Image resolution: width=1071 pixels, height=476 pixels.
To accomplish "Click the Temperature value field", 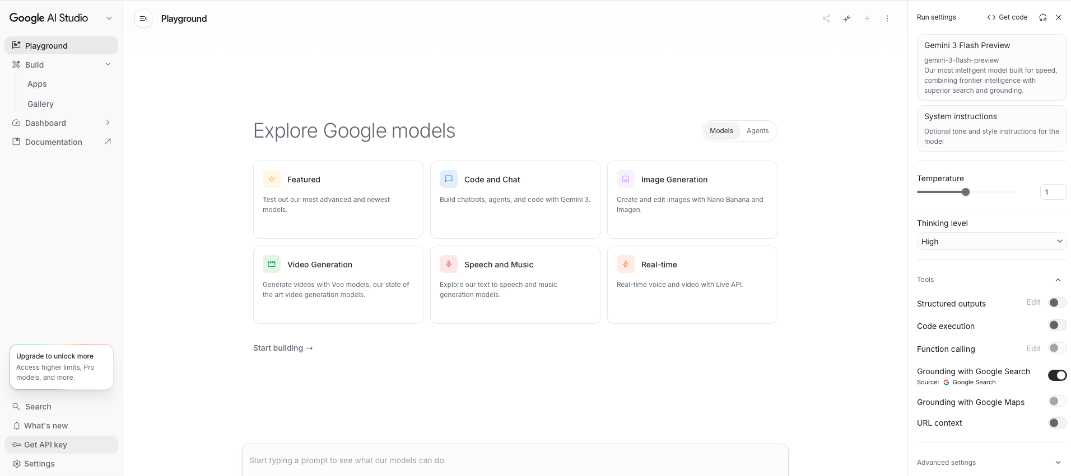I will click(x=1053, y=192).
